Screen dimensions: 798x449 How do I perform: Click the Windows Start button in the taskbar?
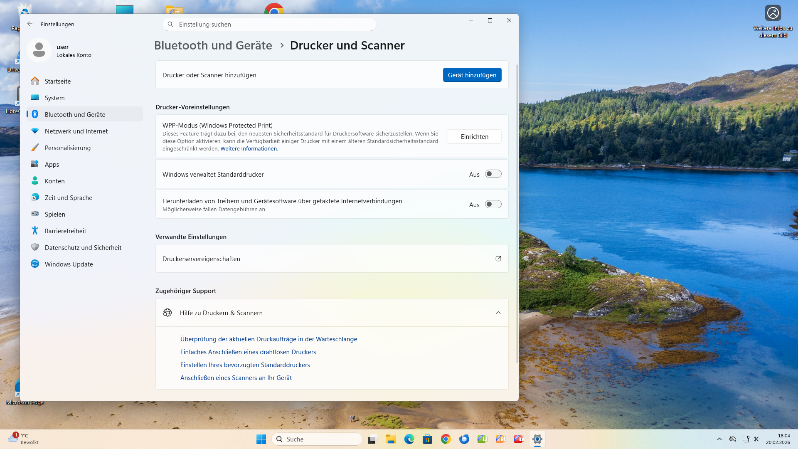[261, 439]
